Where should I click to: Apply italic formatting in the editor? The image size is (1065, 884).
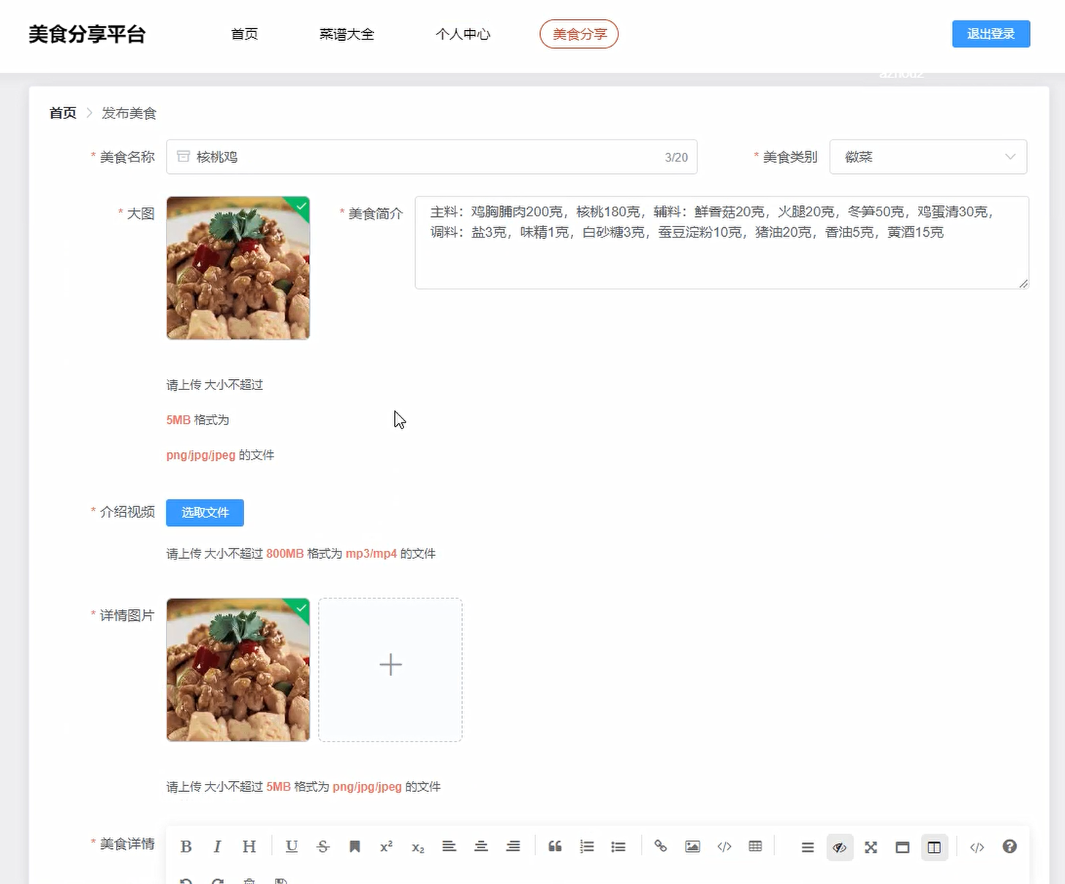point(217,847)
